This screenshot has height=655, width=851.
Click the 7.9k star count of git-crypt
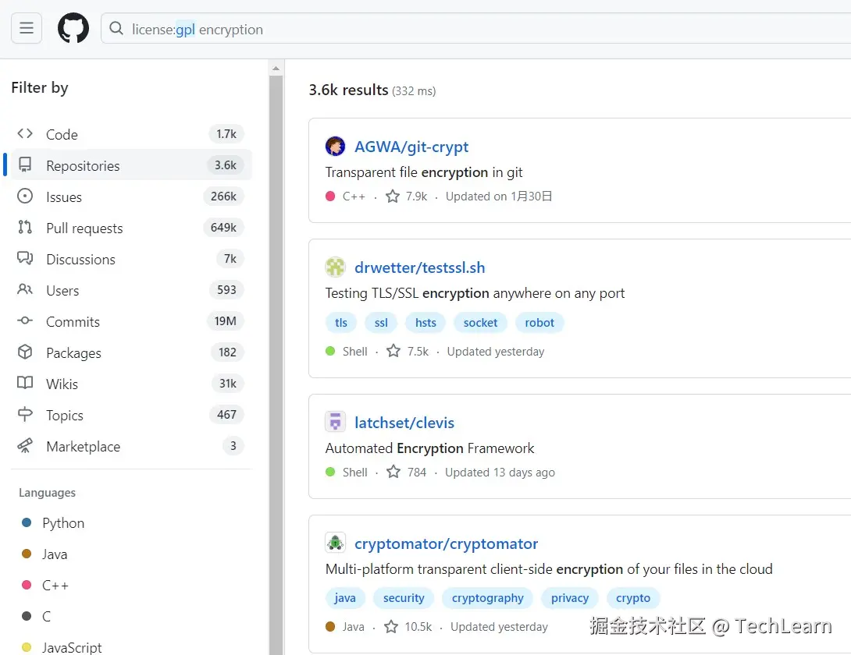416,196
